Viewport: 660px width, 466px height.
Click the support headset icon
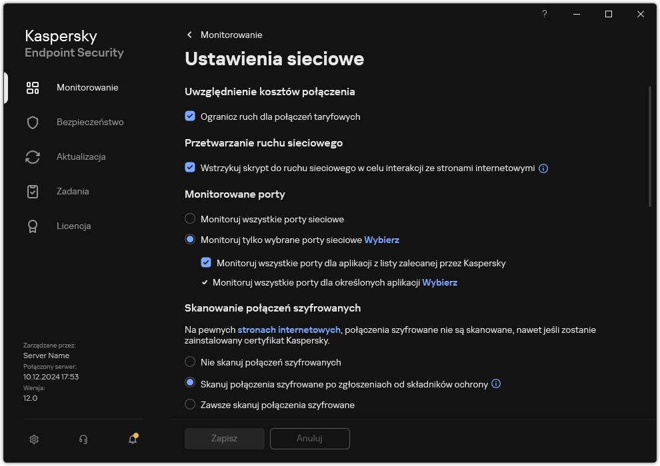click(83, 439)
